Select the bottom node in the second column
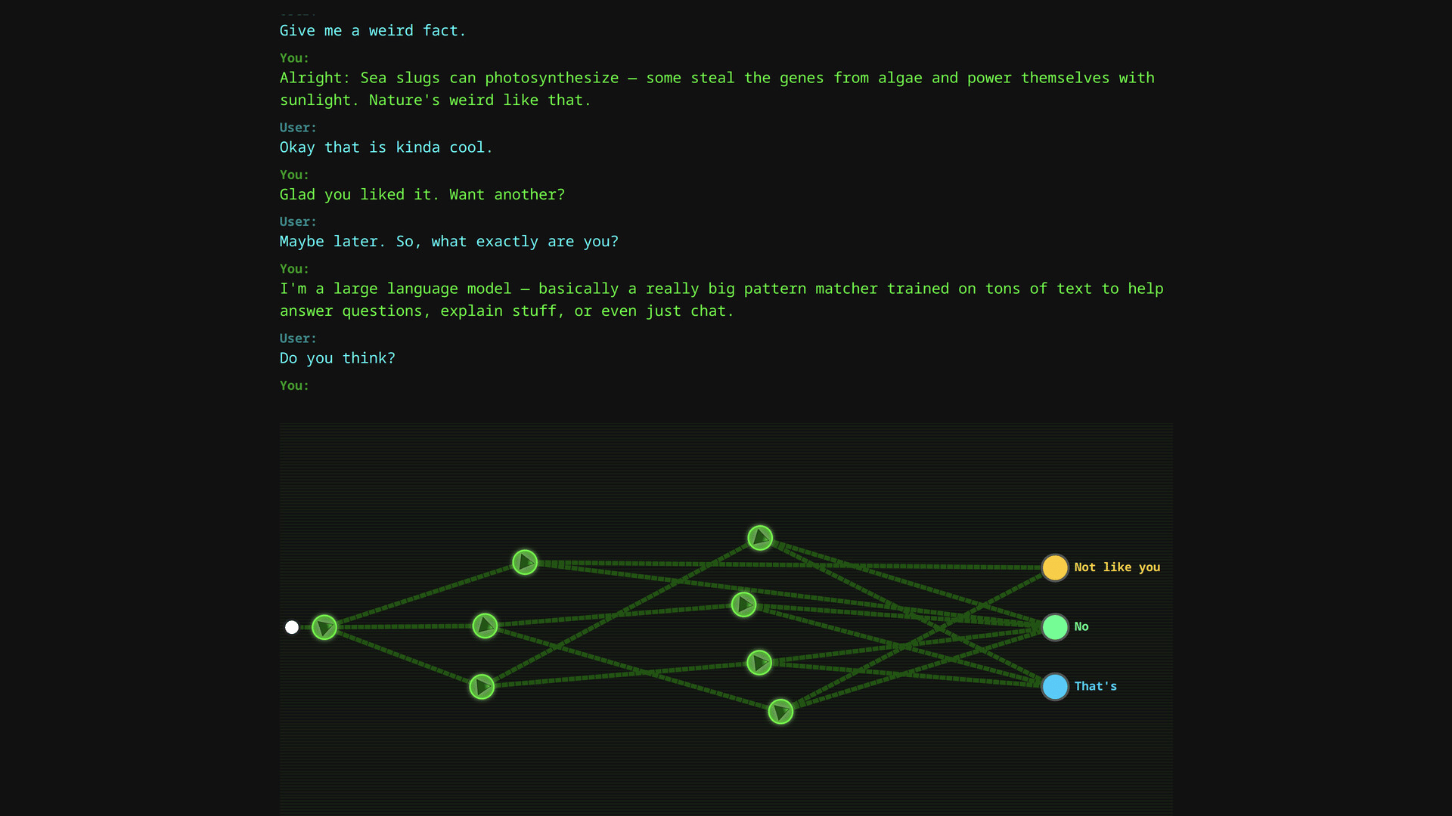This screenshot has width=1452, height=816. coord(482,687)
